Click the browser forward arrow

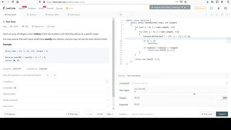point(8,2)
